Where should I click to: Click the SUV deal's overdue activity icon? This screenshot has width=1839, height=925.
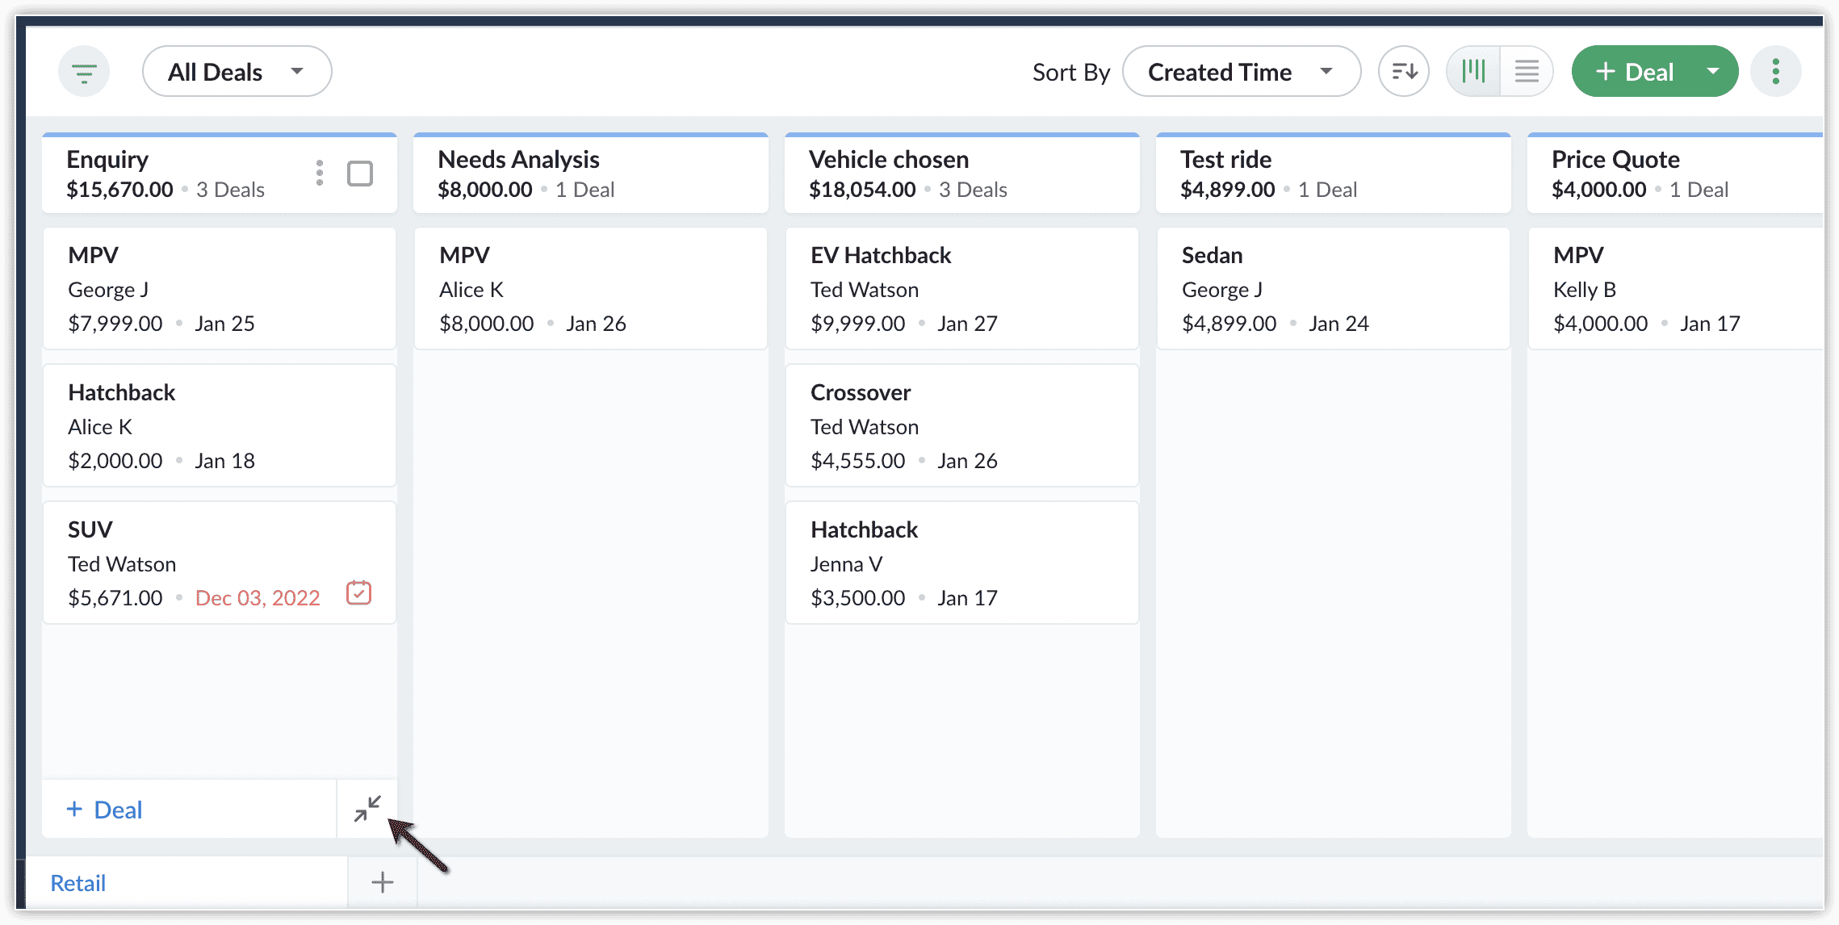358,593
